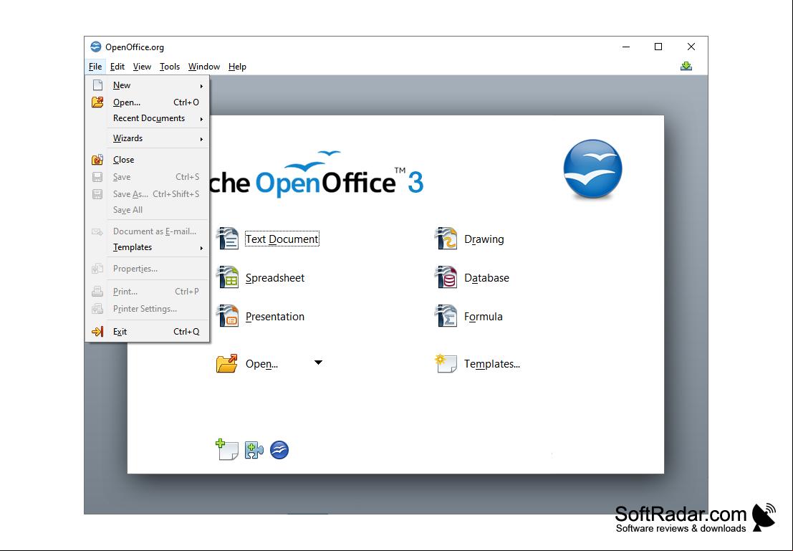
Task: Click the Text Document writer icon
Action: point(228,239)
